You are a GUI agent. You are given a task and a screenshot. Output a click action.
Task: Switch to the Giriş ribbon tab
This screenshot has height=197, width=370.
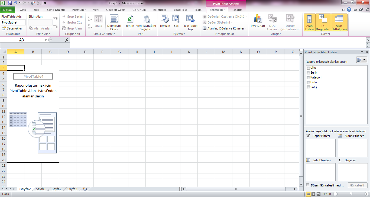[23, 10]
